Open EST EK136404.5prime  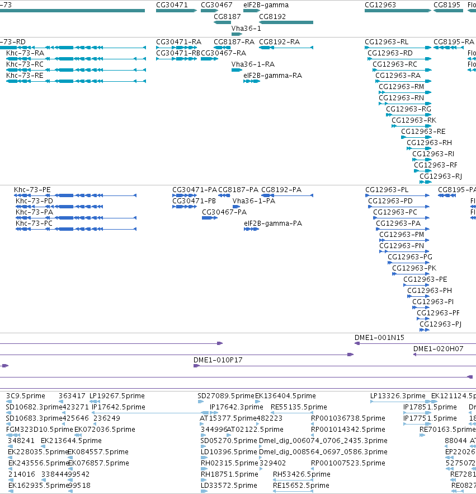285,396
